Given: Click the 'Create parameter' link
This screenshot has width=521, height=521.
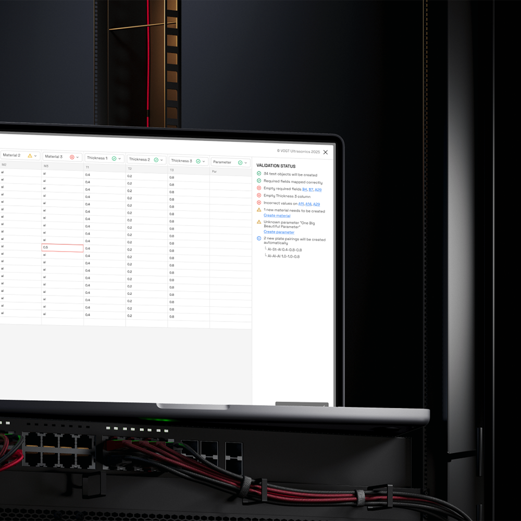Looking at the screenshot, I should tap(279, 232).
